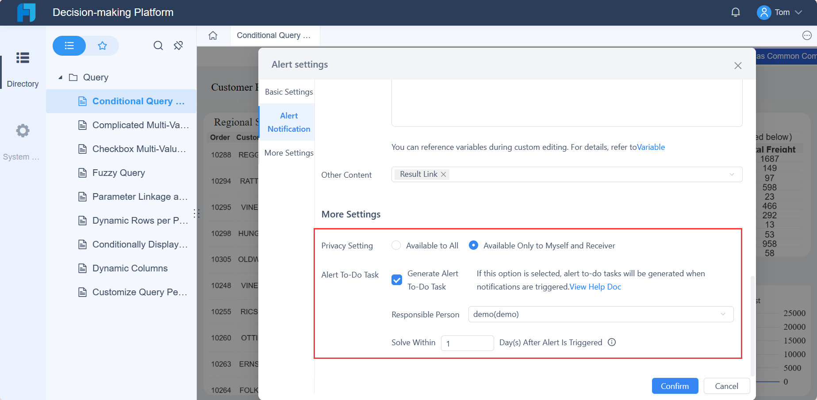Select the directory list view icon
The height and width of the screenshot is (400, 817).
click(x=69, y=46)
